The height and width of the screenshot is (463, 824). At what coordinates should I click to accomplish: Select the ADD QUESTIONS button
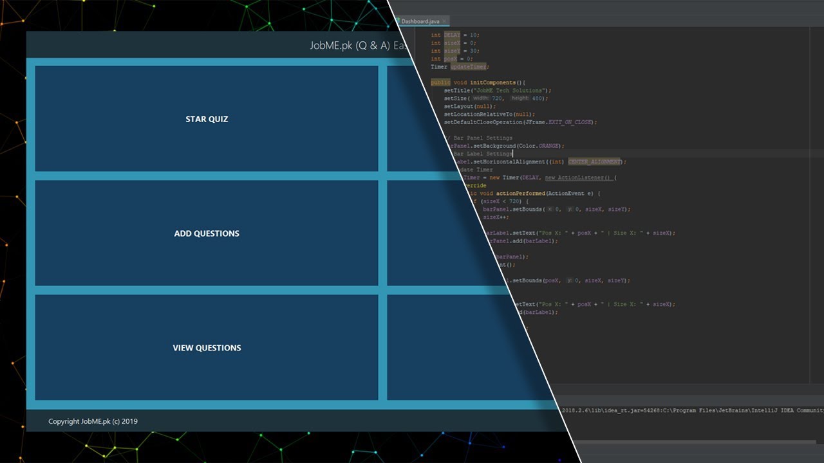[207, 233]
